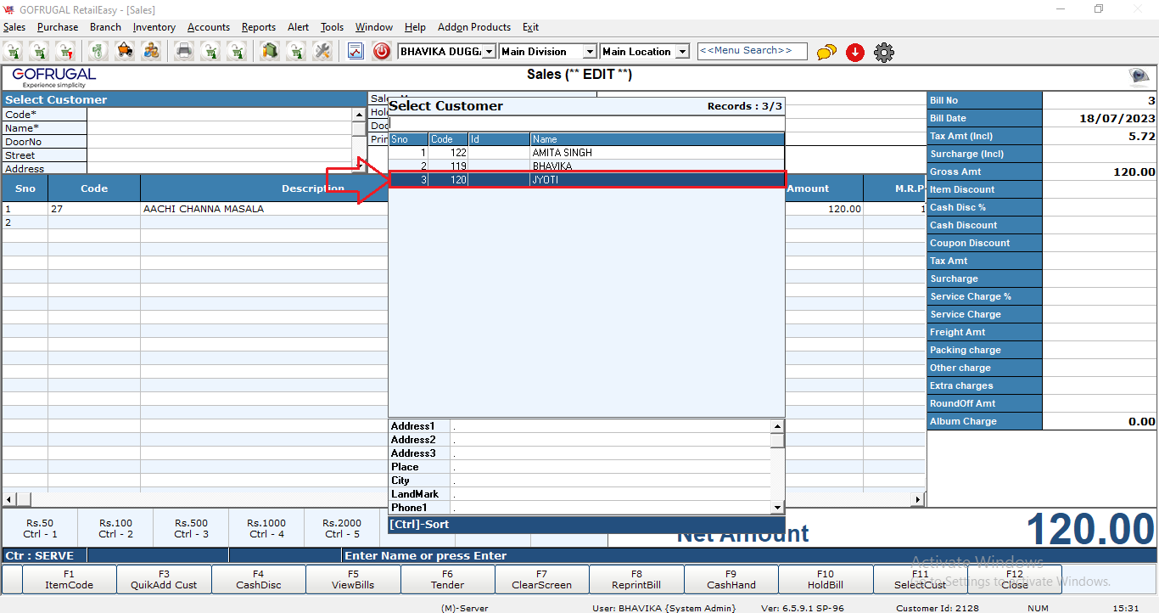
Task: Click the red download arrow icon
Action: [x=855, y=53]
